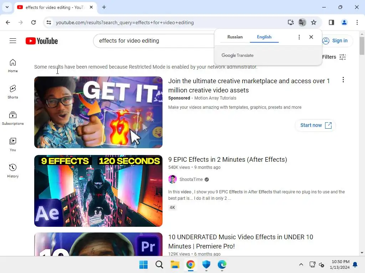Viewport: 365px width, 273px height.
Task: Open the GET IT sponsored video thumbnail
Action: click(98, 112)
